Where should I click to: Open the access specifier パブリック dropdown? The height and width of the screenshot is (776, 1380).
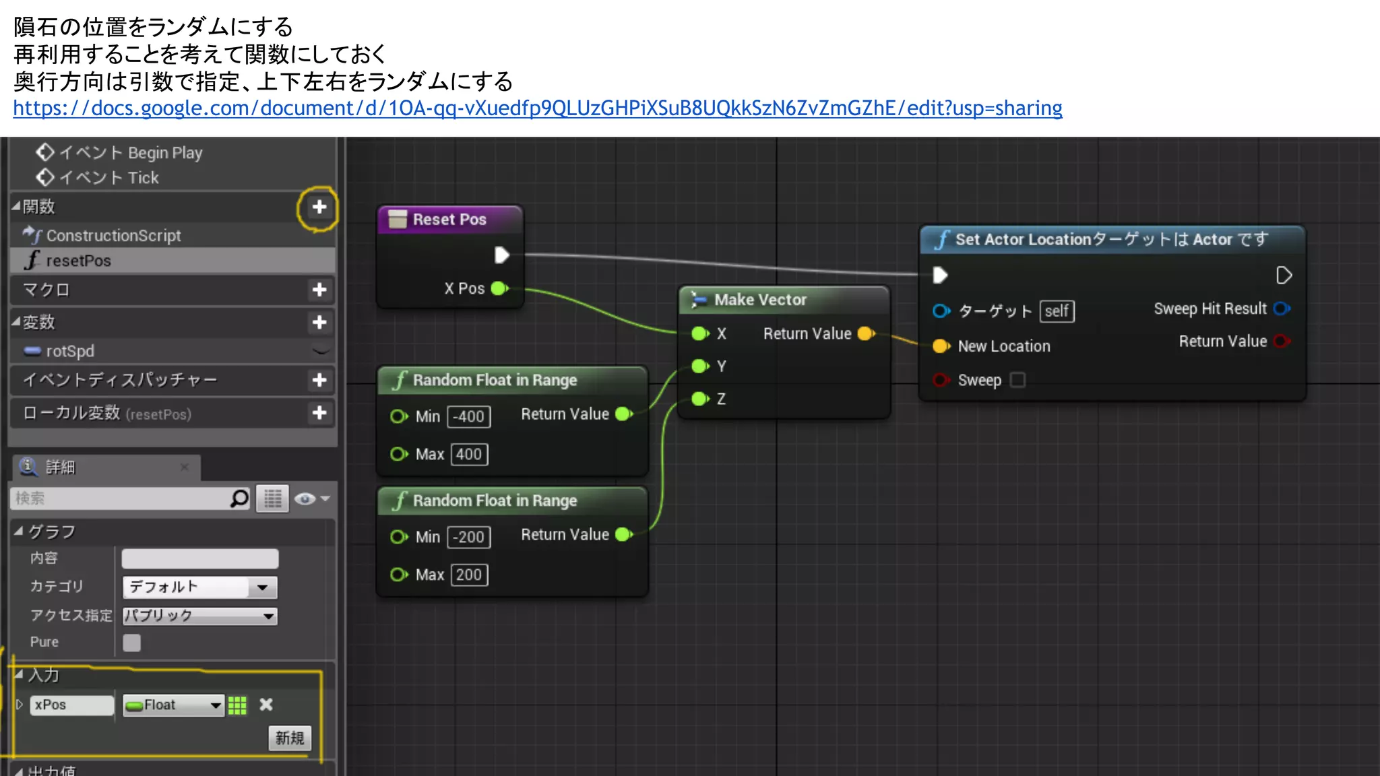tap(199, 616)
